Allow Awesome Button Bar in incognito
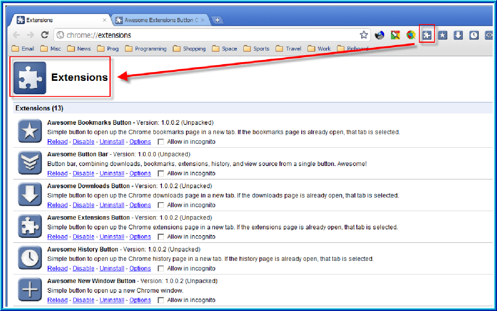Screen dimensions: 497x311 point(161,173)
